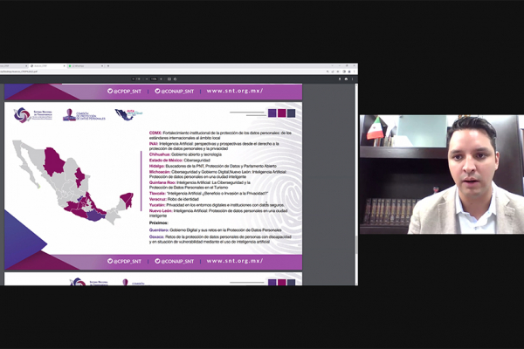The width and height of the screenshot is (524, 349).
Task: Open the Chrome three-dot menu beside the address bar
Action: point(355,72)
